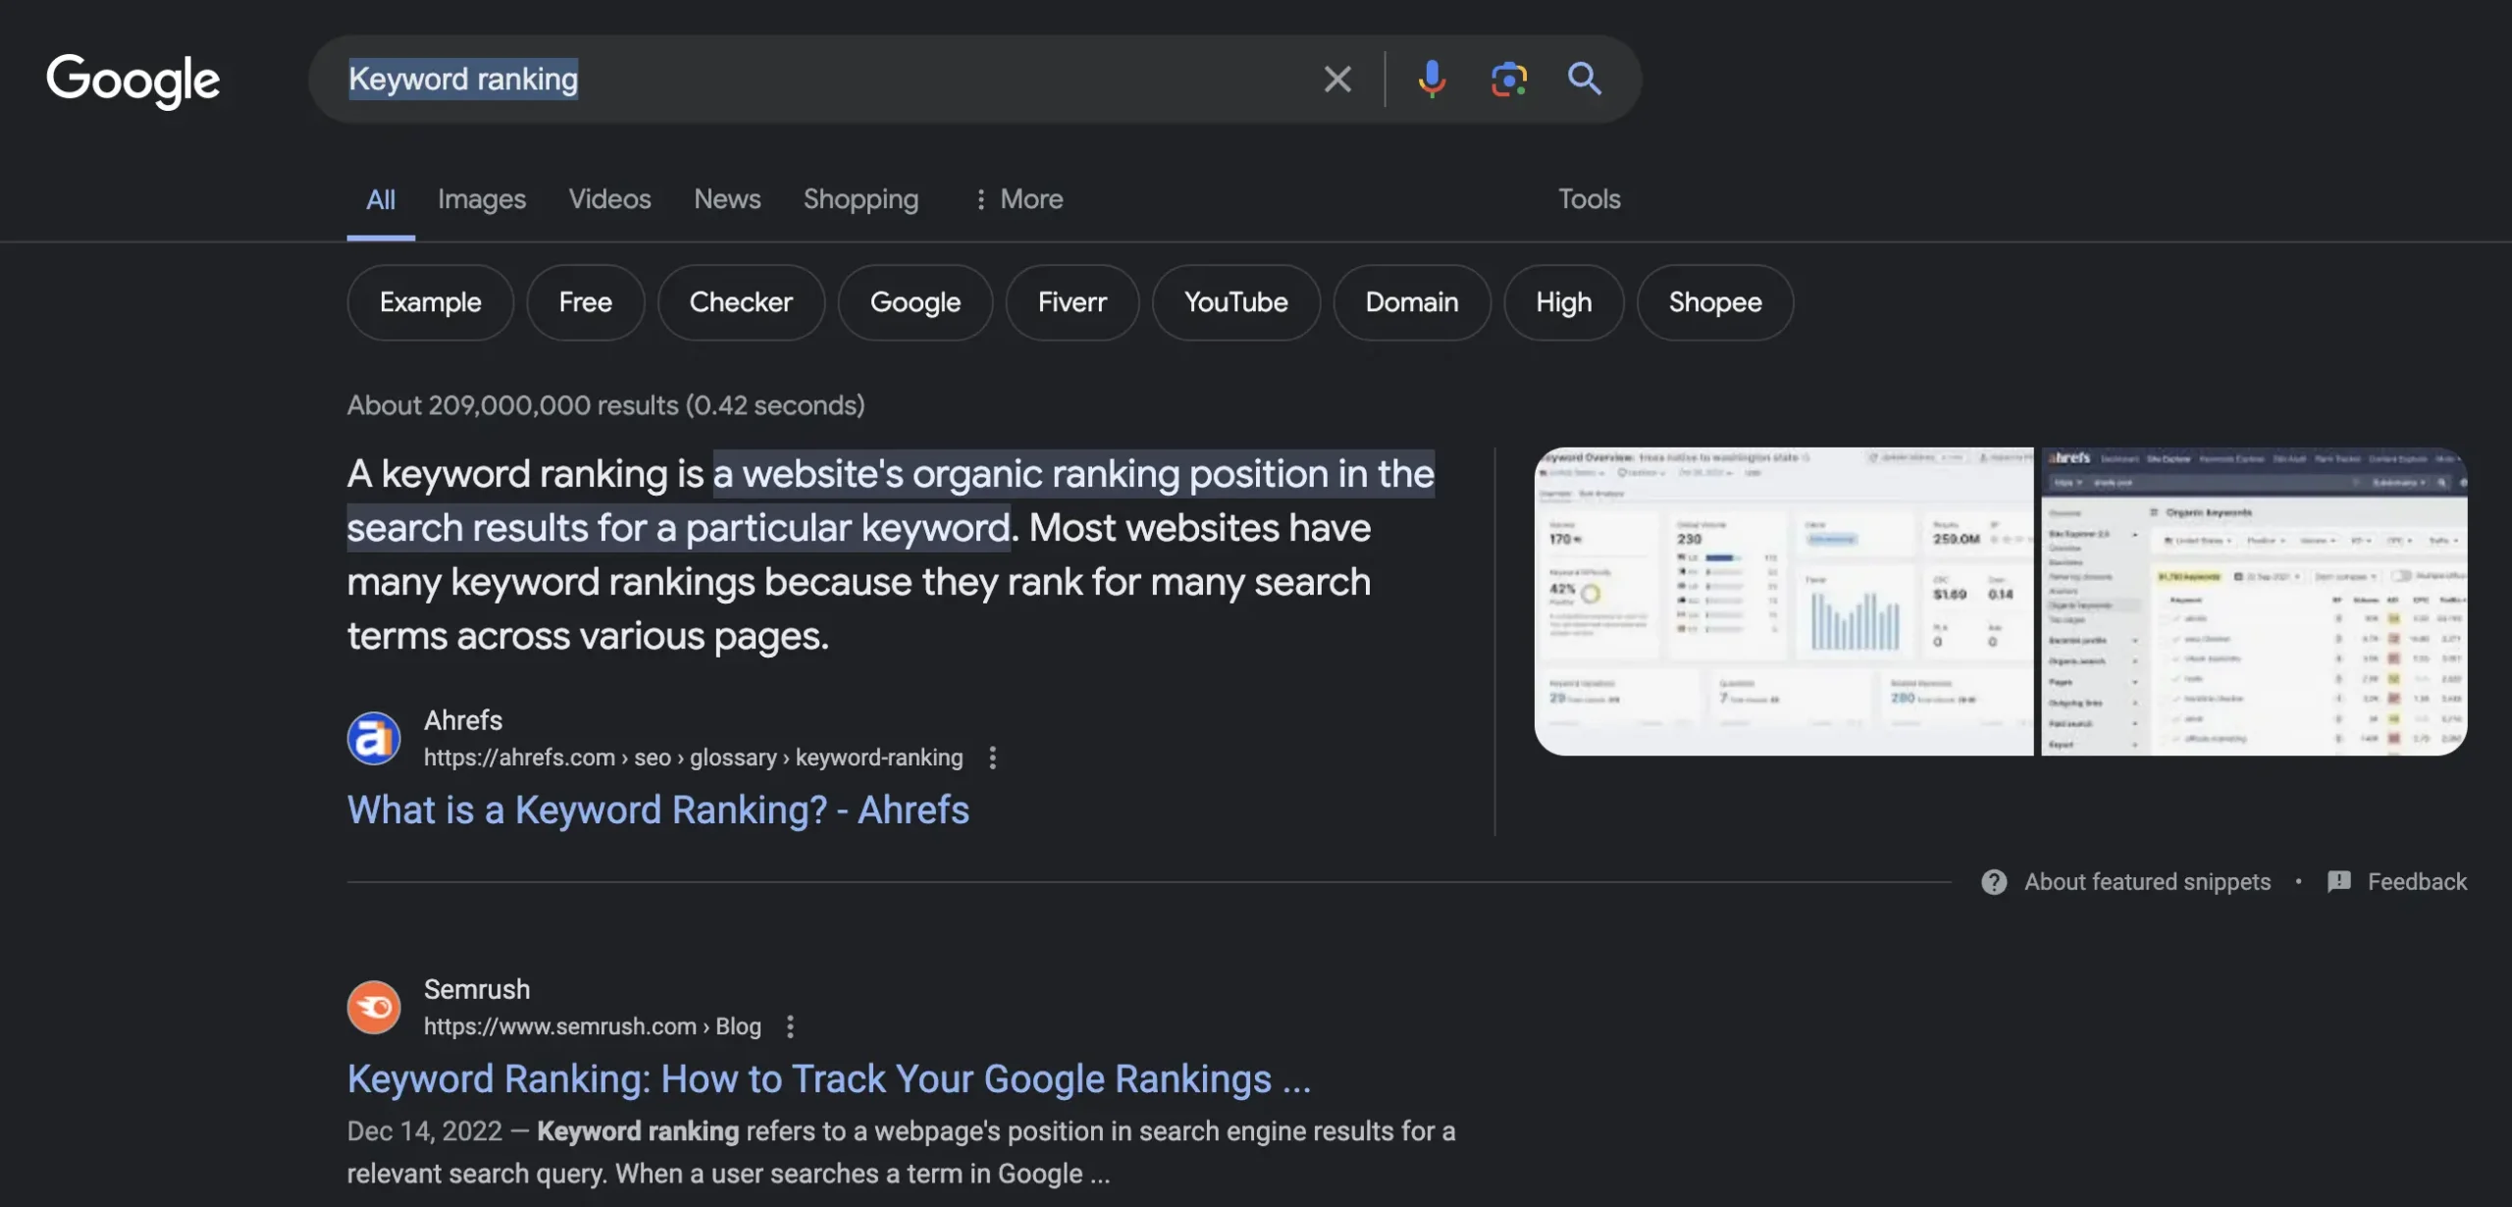This screenshot has width=2512, height=1207.
Task: Select the YouTube suggestion chip
Action: coord(1235,302)
